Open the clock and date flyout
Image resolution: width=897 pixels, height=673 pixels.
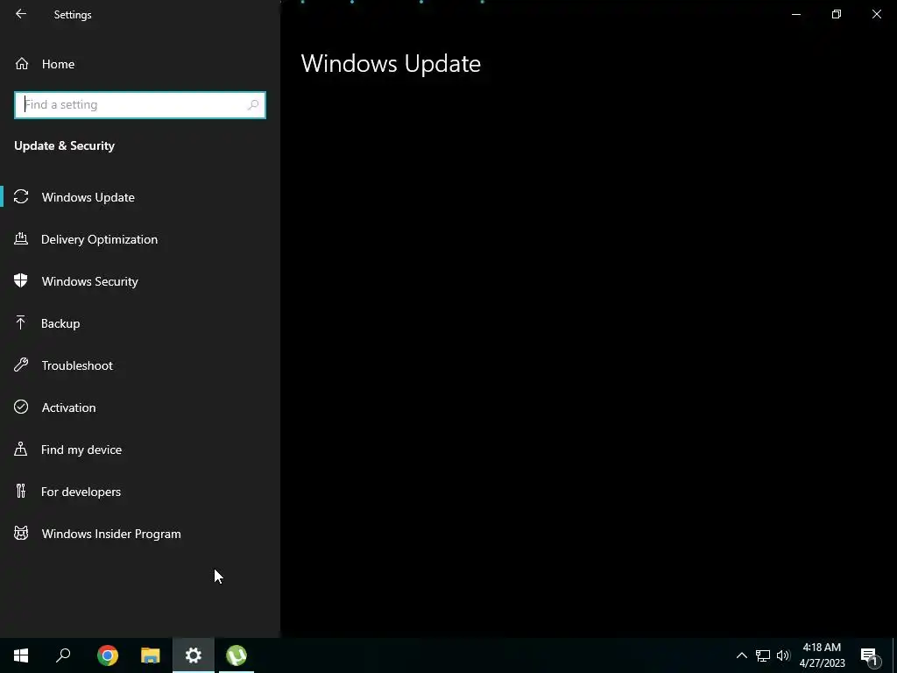(x=822, y=655)
